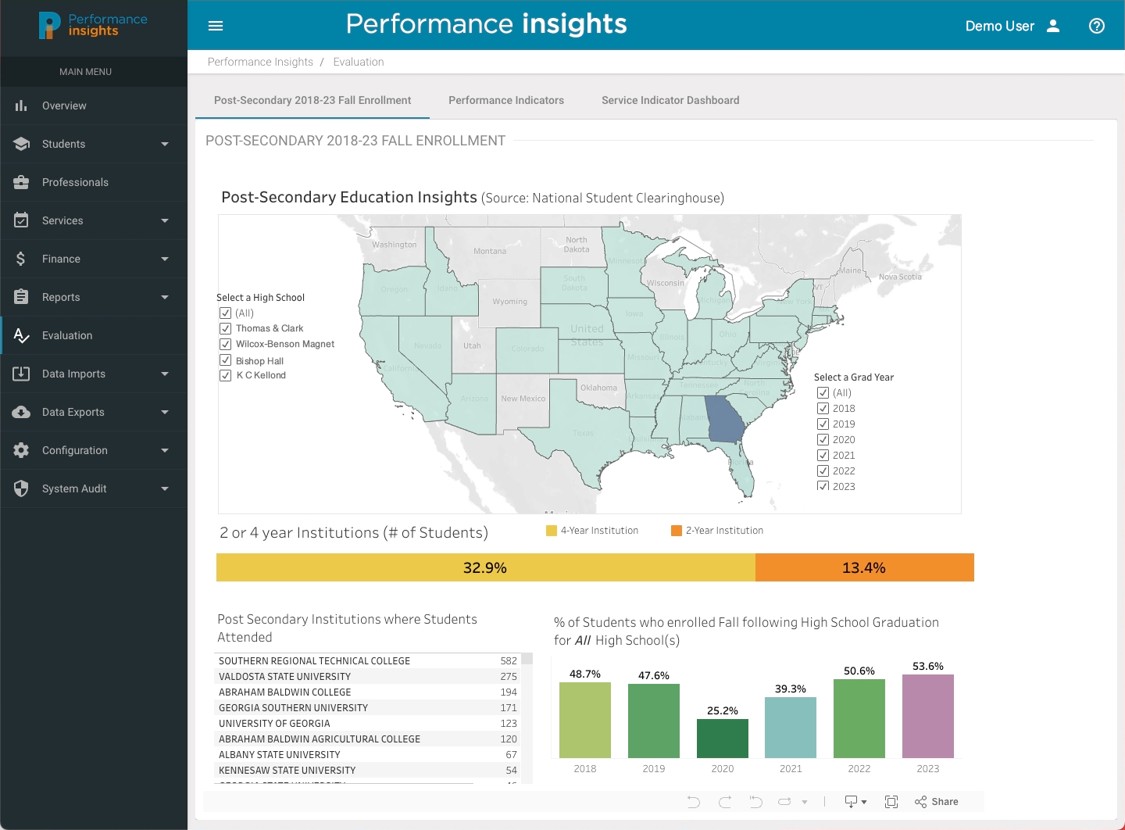Select the 2-Year Institution legend swatch
The image size is (1125, 830).
(x=677, y=531)
